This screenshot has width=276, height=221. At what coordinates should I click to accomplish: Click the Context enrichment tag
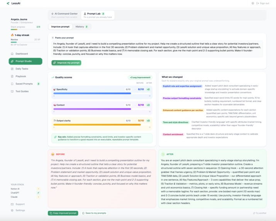coord(173,134)
